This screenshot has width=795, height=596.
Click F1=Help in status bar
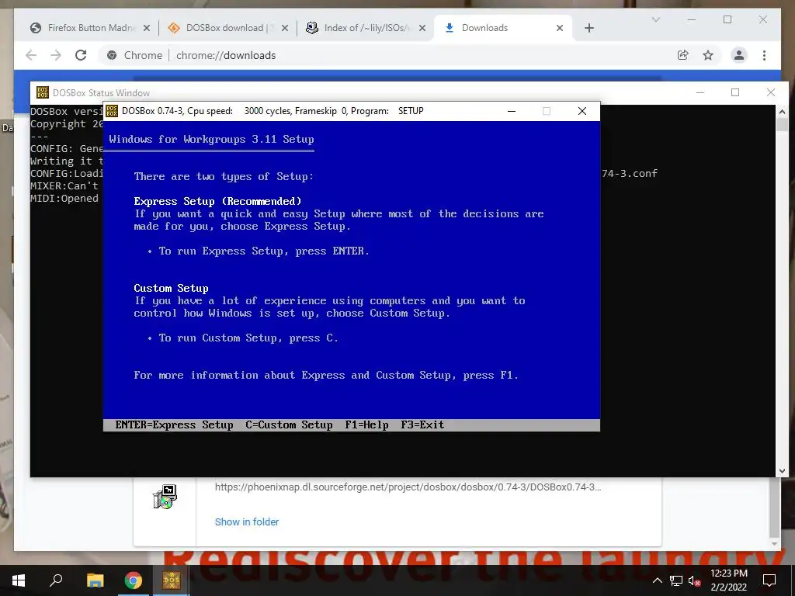(x=366, y=425)
